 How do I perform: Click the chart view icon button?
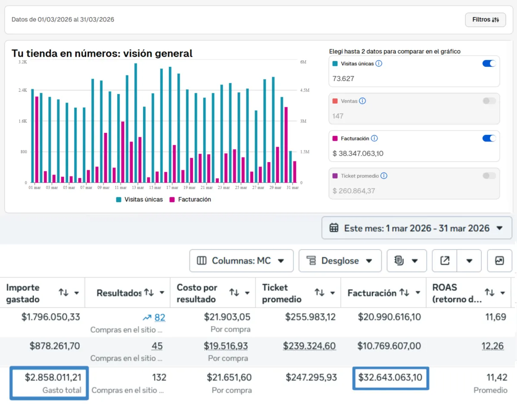point(499,261)
